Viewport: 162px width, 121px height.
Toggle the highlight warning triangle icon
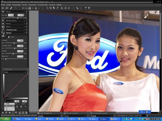coord(36,8)
